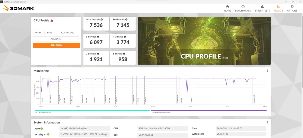This screenshot has width=303, height=138.
Task: Click the 'Max threads' marker in the chart
Action: (x=50, y=99)
